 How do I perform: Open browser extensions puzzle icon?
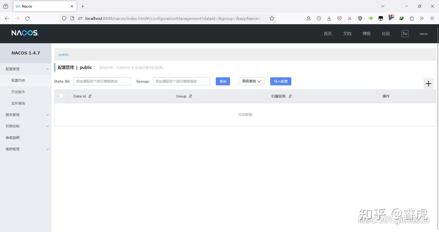tap(412, 18)
